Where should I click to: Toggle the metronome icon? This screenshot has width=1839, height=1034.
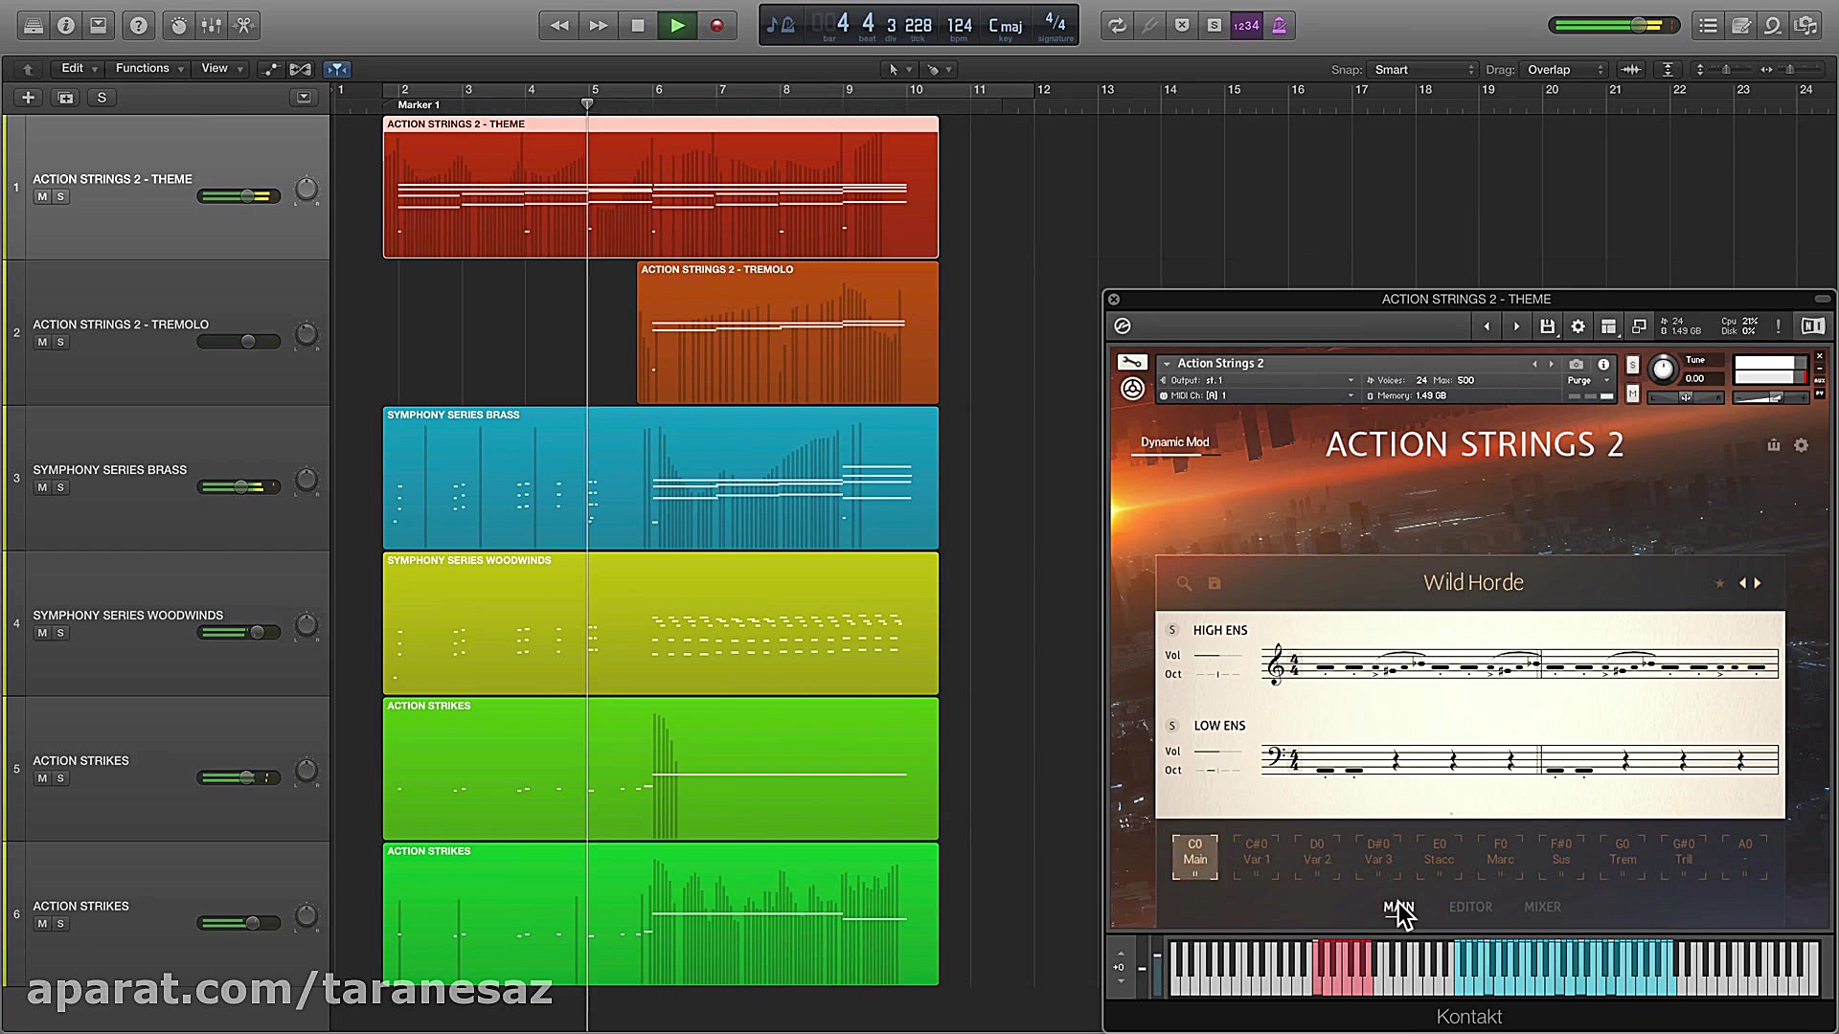[x=1279, y=25]
